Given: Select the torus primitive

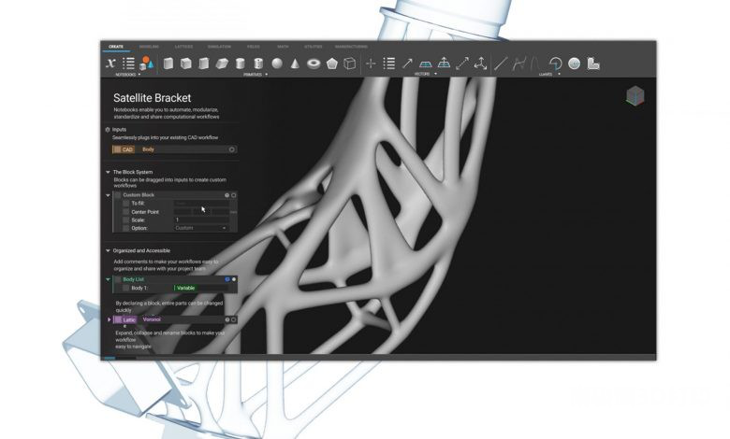Looking at the screenshot, I should (314, 64).
